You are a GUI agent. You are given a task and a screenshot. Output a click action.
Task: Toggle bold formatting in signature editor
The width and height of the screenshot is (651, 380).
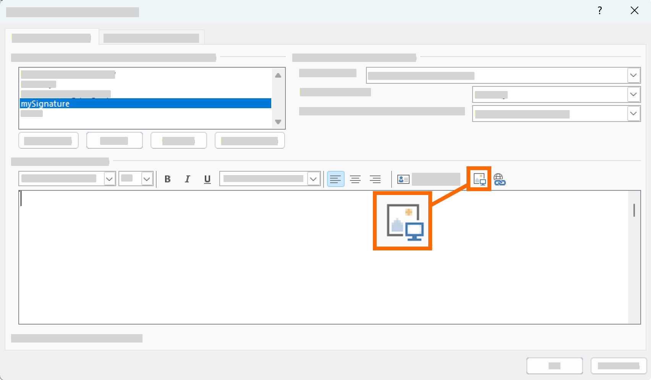pyautogui.click(x=167, y=179)
